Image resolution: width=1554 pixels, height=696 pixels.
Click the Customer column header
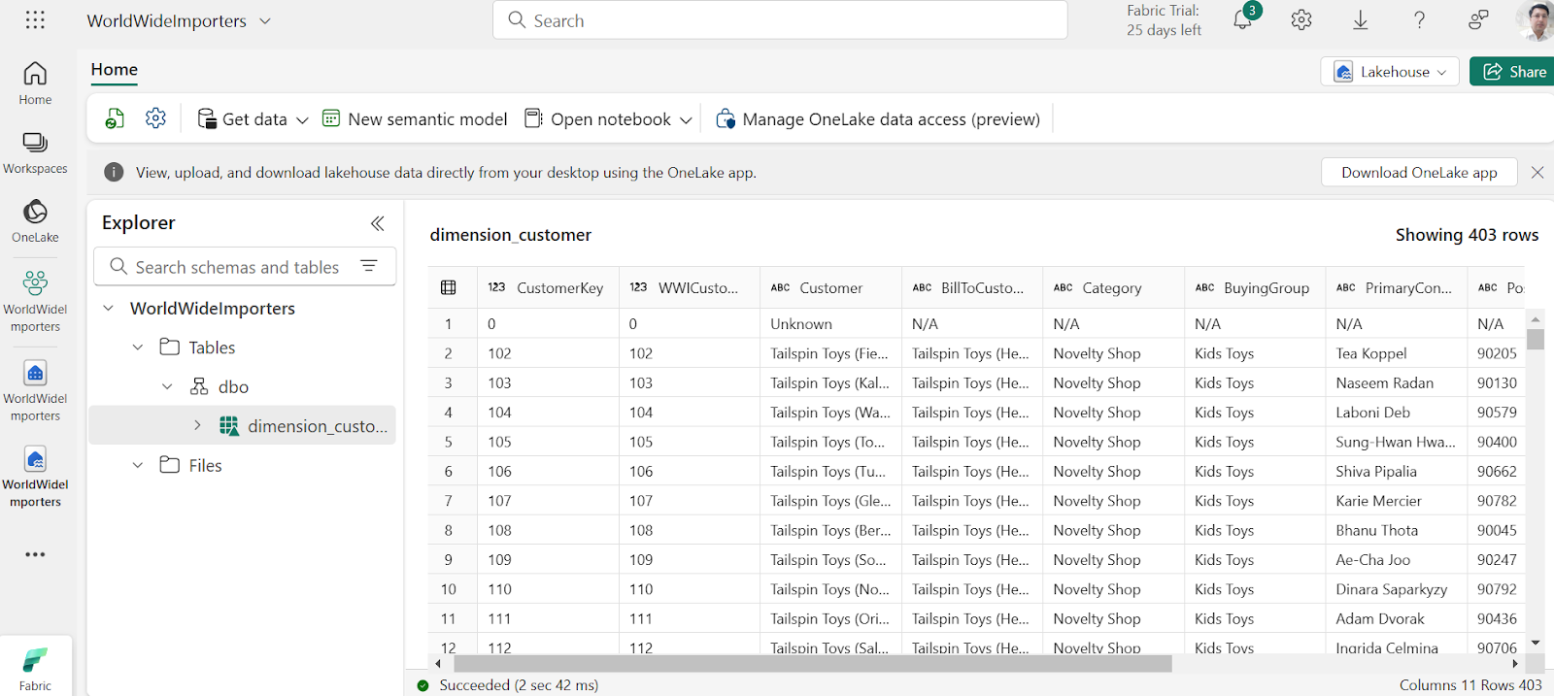(x=830, y=288)
